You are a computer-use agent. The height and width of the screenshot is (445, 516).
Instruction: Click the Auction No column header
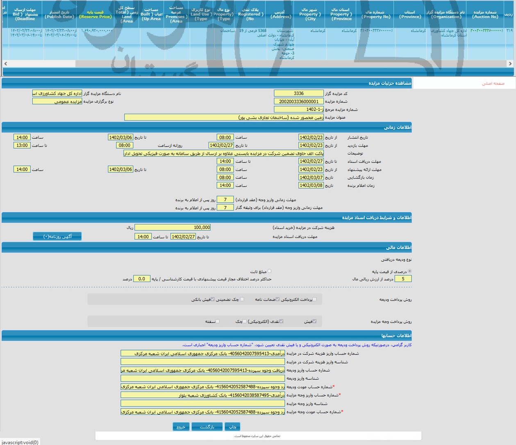(x=486, y=15)
